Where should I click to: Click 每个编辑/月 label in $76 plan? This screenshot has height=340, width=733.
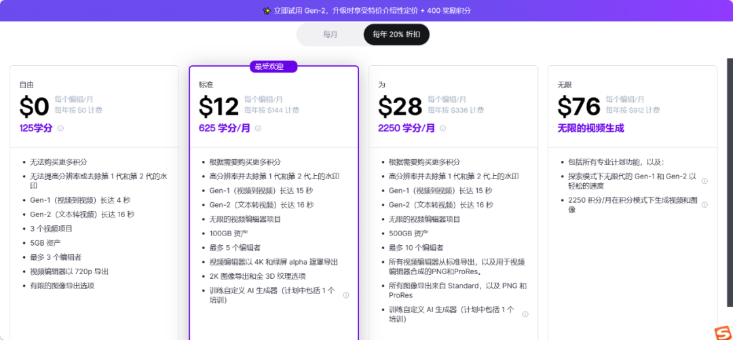[x=625, y=99]
